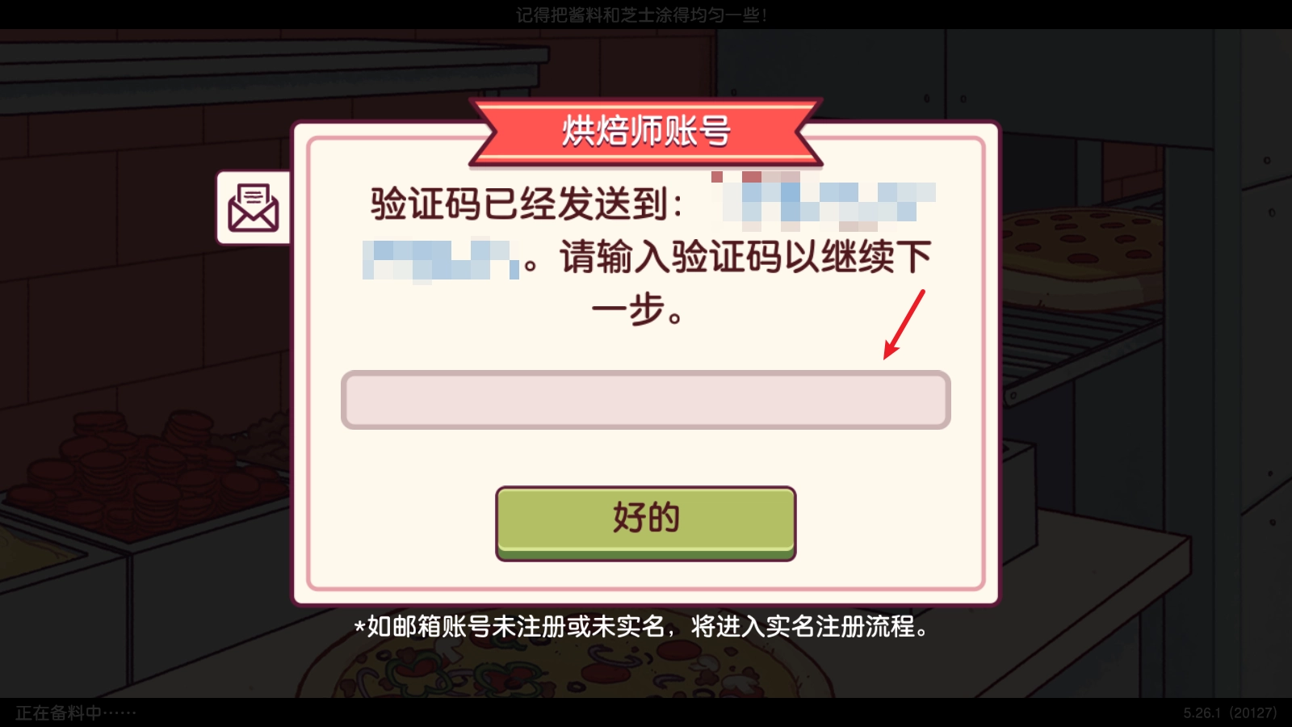Confirm with the green 好的 button
1292x727 pixels.
(645, 523)
